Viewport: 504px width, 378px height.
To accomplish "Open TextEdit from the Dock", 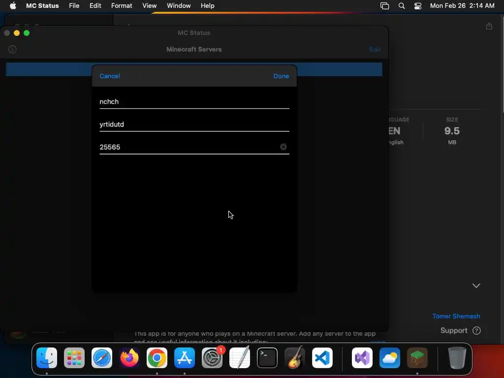I will [240, 358].
